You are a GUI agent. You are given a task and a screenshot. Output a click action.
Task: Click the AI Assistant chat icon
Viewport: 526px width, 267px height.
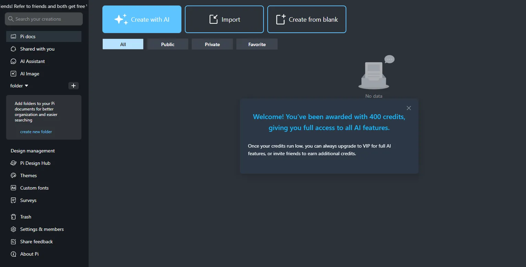[x=13, y=61]
